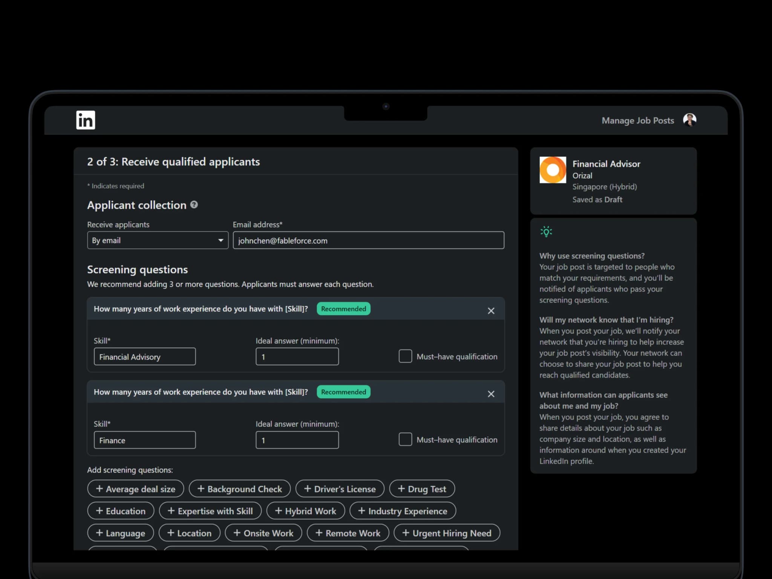Remove the Finance screening question
Screen dimensions: 772x579
(491, 394)
